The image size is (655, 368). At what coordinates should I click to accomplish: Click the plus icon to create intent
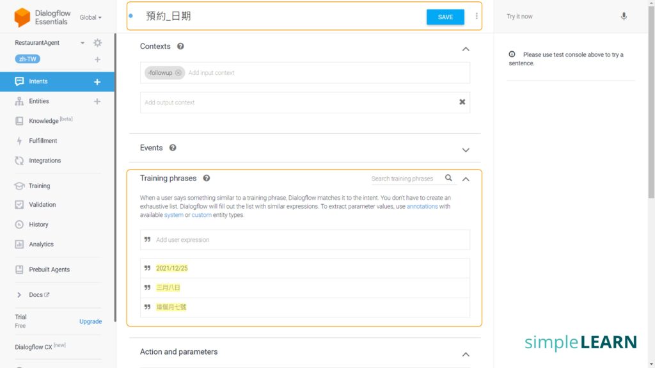click(97, 82)
